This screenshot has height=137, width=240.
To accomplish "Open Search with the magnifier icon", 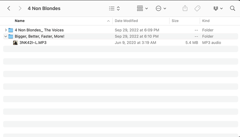I will click(232, 8).
